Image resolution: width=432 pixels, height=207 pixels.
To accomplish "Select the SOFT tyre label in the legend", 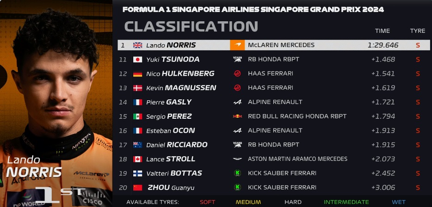I will 207,202.
